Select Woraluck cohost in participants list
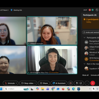The image size is (99, 99). click(91, 54)
